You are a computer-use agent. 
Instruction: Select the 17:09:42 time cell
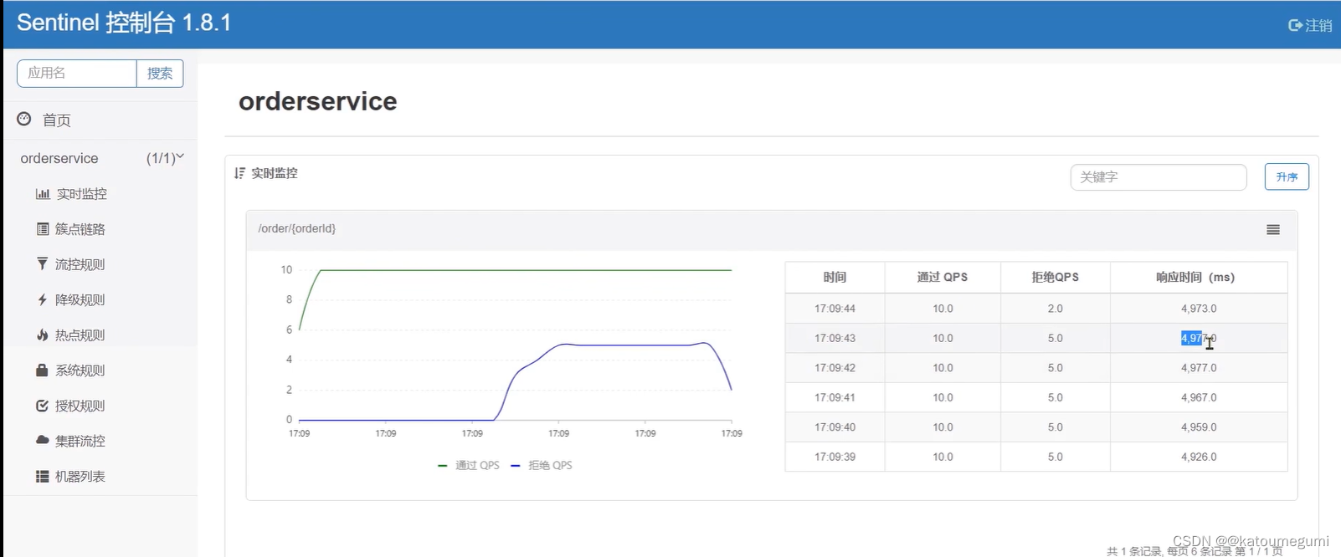click(835, 368)
